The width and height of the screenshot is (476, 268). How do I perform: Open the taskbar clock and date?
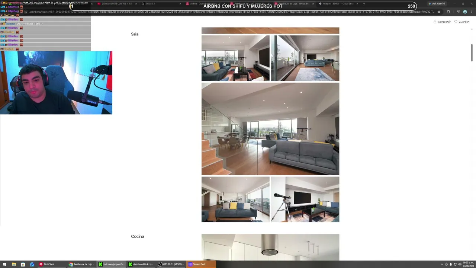point(468,264)
